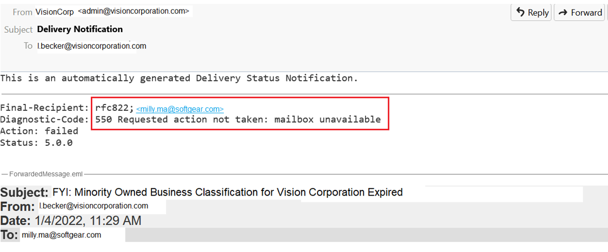Click the Diagnostic-Code field label
This screenshot has height=252, width=608.
[44, 119]
